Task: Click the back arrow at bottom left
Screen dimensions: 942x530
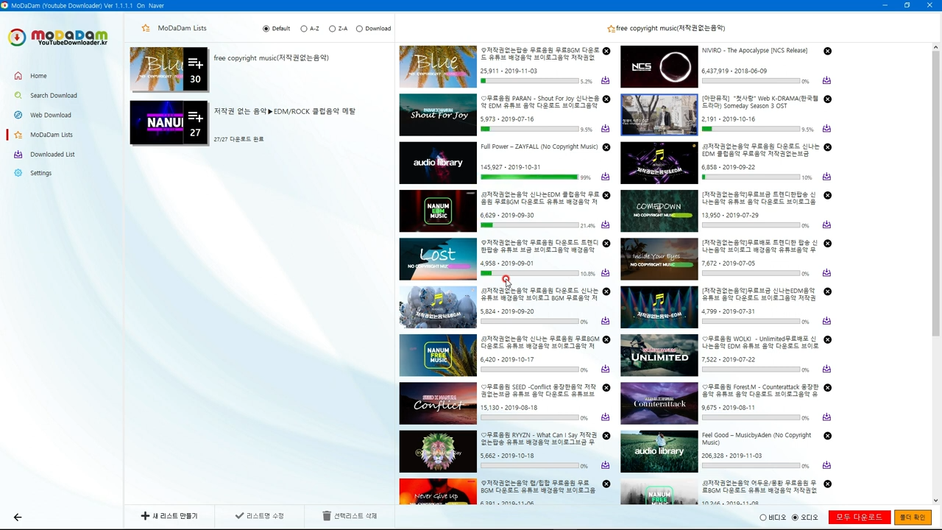Action: click(18, 517)
